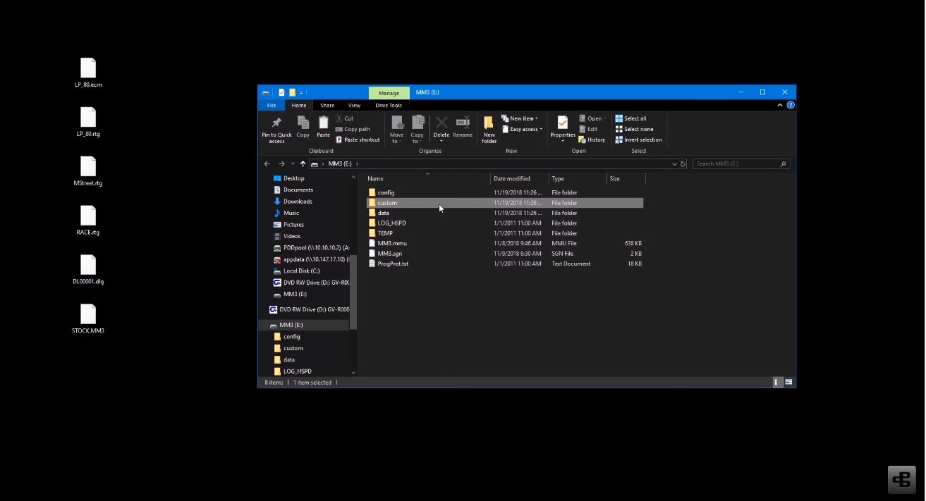Refresh the MM3 (E:) address bar
This screenshot has width=926, height=501.
(x=683, y=163)
